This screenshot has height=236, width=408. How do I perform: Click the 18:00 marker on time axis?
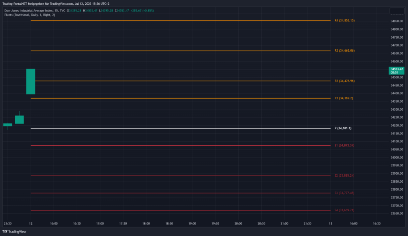coord(146,224)
